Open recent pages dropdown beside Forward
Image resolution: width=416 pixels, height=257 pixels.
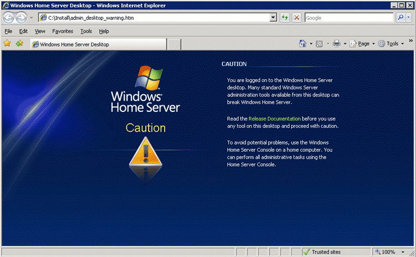pos(31,18)
